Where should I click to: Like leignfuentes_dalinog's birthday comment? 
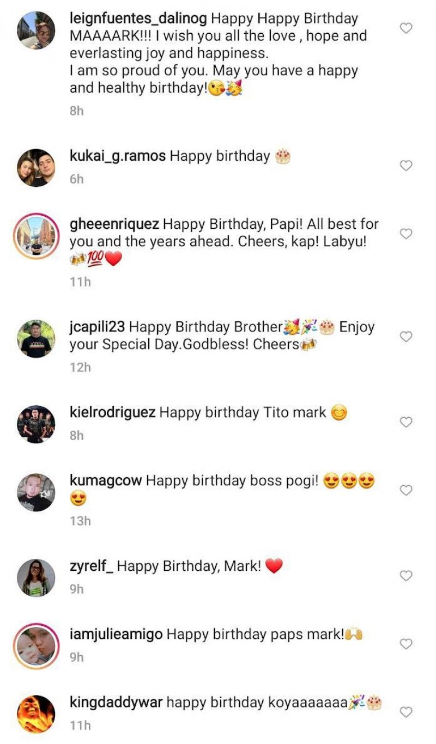tap(406, 28)
